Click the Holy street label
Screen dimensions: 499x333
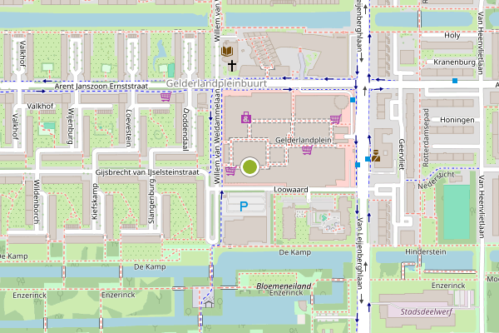click(452, 35)
